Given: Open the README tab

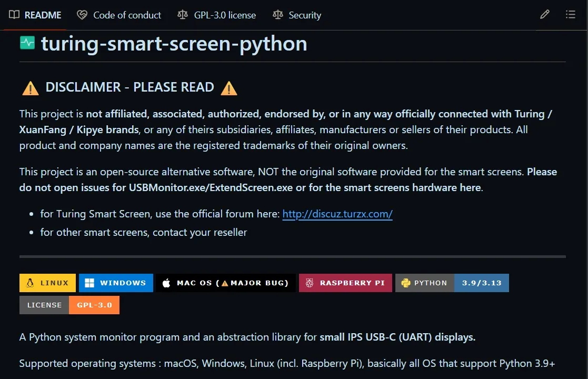Looking at the screenshot, I should pos(35,15).
